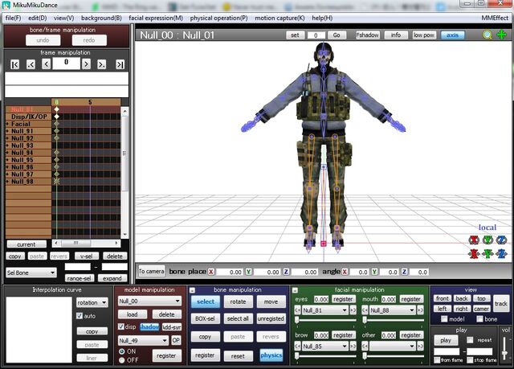
Task: Select previous other morph arrow
Action: 365,346
